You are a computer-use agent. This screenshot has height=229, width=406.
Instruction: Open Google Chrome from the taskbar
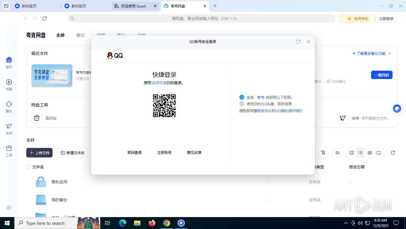click(x=167, y=223)
